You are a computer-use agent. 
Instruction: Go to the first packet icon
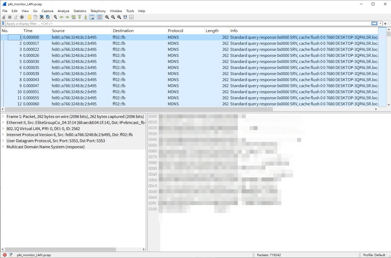[80, 17]
